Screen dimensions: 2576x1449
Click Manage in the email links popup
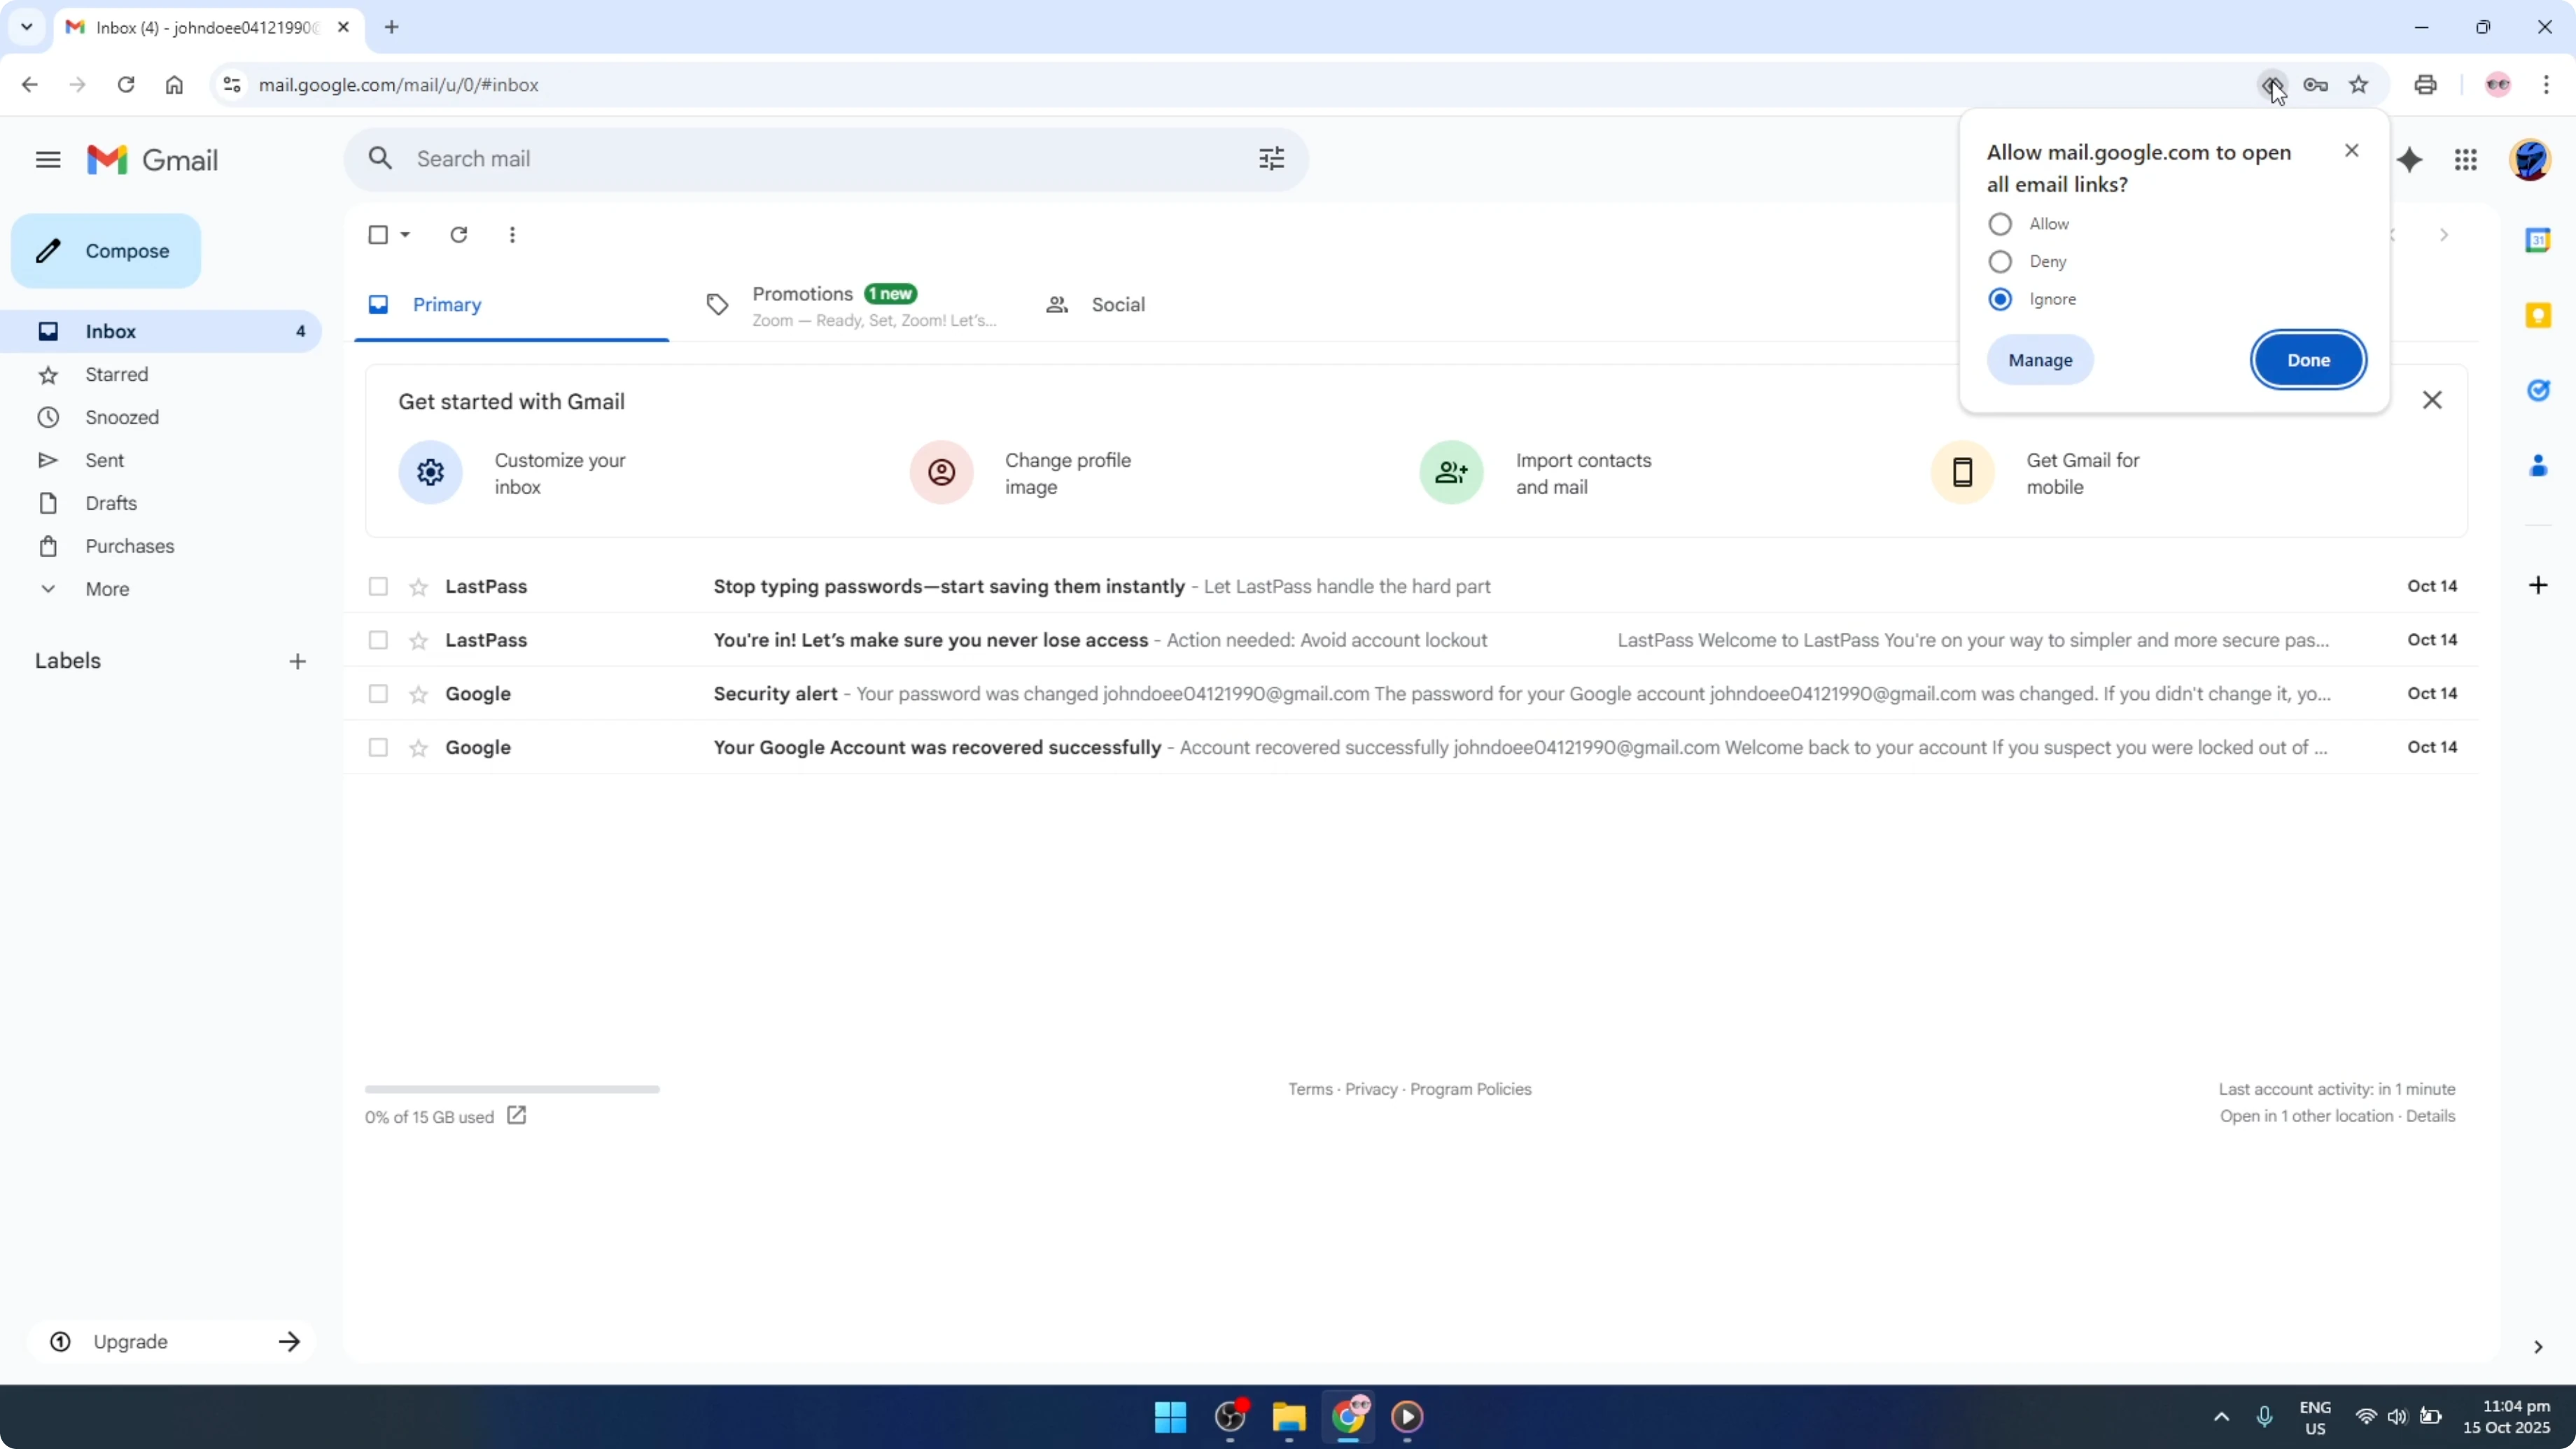click(2040, 360)
